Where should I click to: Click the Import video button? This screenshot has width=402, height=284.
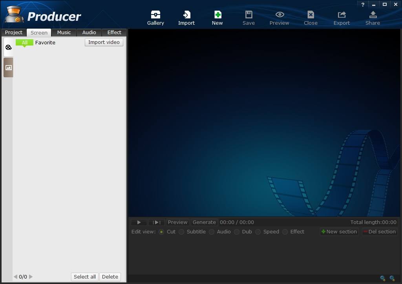click(x=104, y=42)
